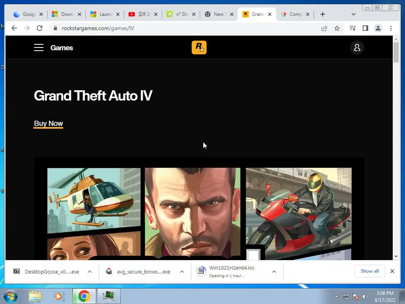
Task: Close the YouTube tab
Action: tap(156, 14)
